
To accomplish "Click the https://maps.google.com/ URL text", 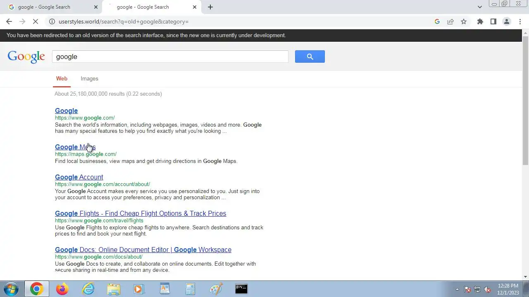I will [x=86, y=154].
